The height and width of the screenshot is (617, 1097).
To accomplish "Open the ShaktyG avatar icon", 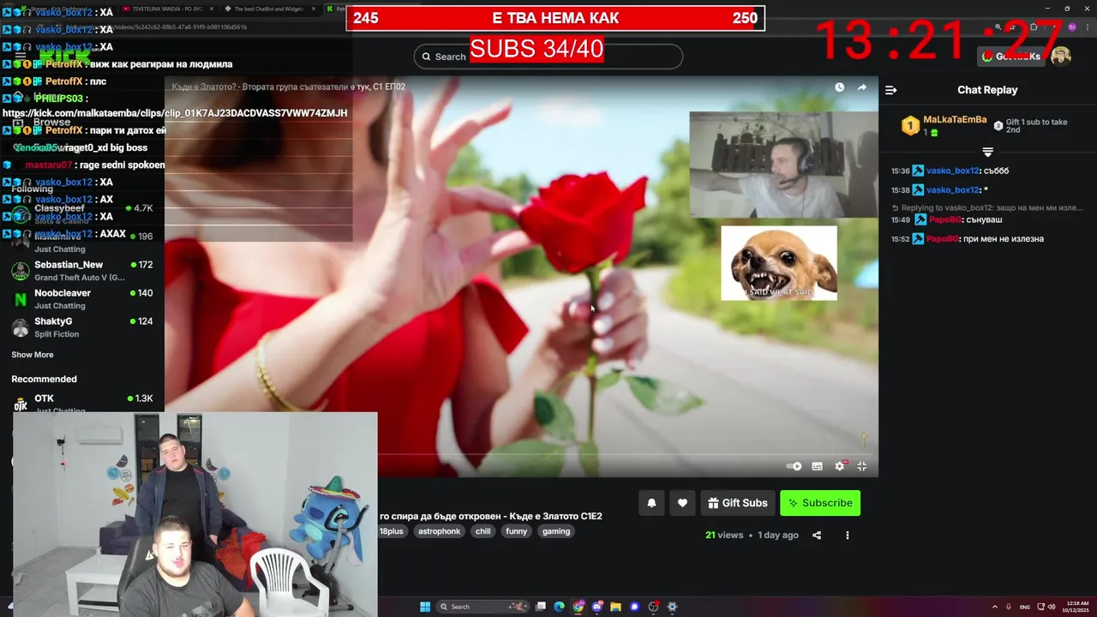I will 20,327.
